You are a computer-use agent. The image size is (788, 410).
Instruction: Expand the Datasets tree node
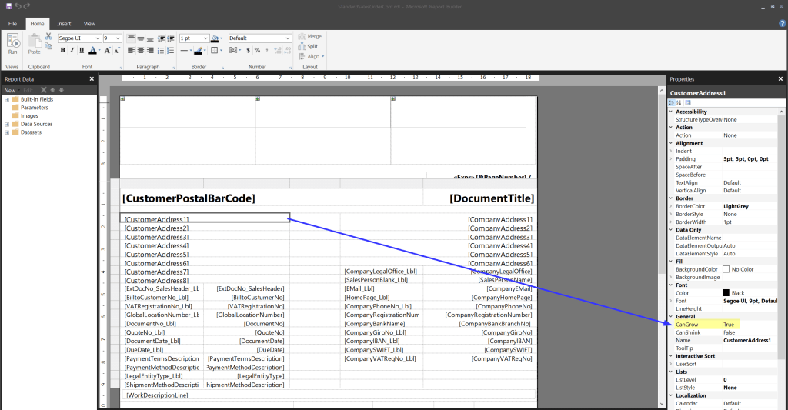coord(7,132)
